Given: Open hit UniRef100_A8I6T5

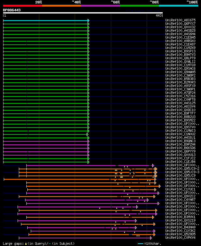Looking at the screenshot, I should (180, 20).
